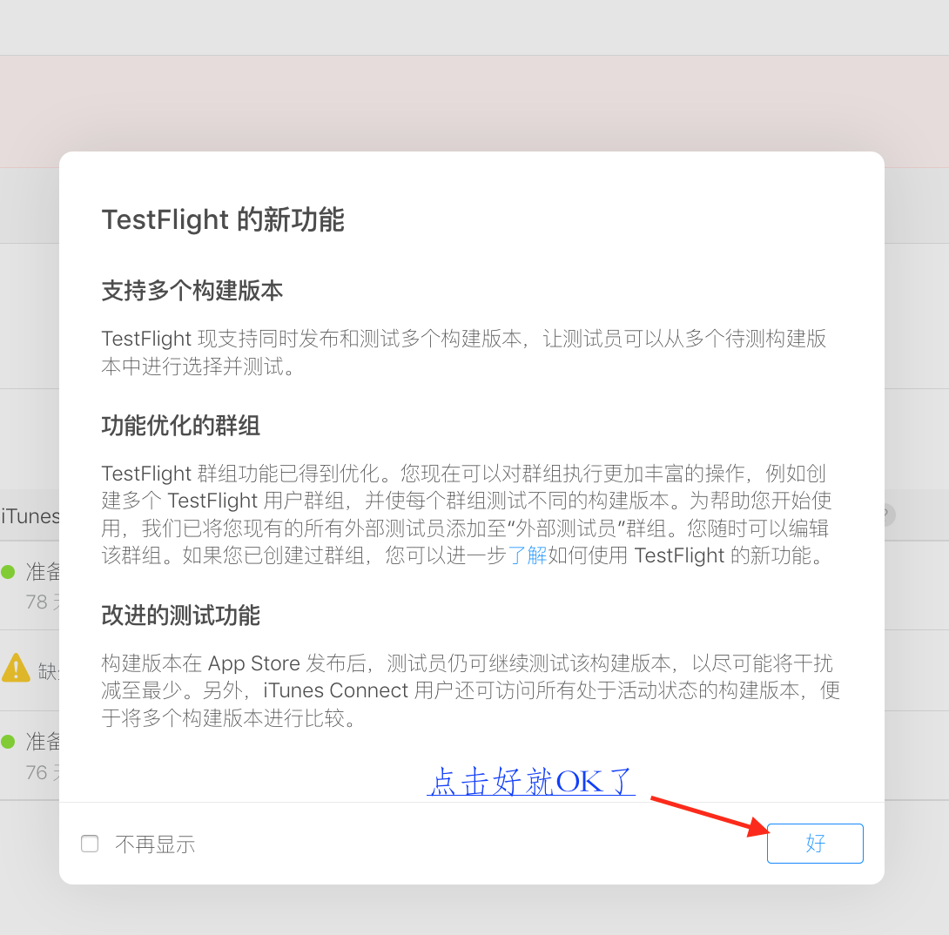949x935 pixels.
Task: Click the '功能优化的群组' section heading
Action: pyautogui.click(x=181, y=426)
